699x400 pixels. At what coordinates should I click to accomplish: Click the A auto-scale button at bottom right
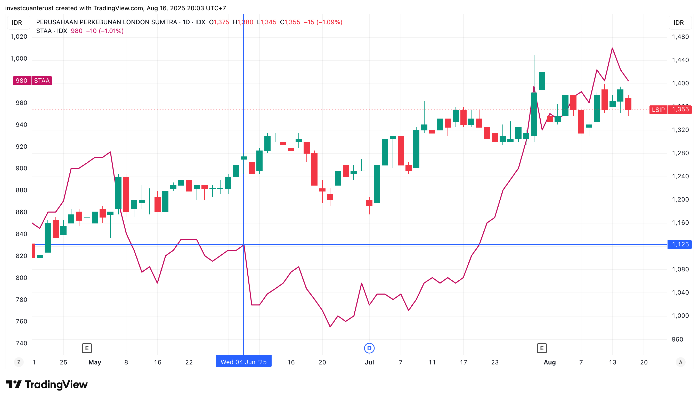point(680,362)
